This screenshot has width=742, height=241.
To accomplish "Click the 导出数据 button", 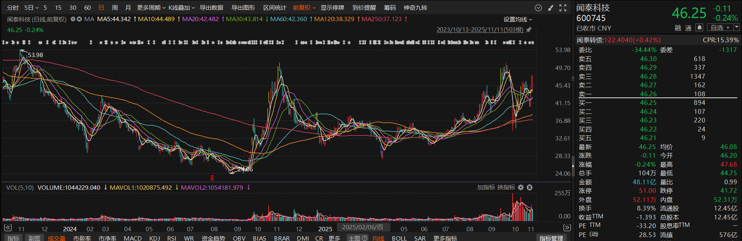I will 211,8.
